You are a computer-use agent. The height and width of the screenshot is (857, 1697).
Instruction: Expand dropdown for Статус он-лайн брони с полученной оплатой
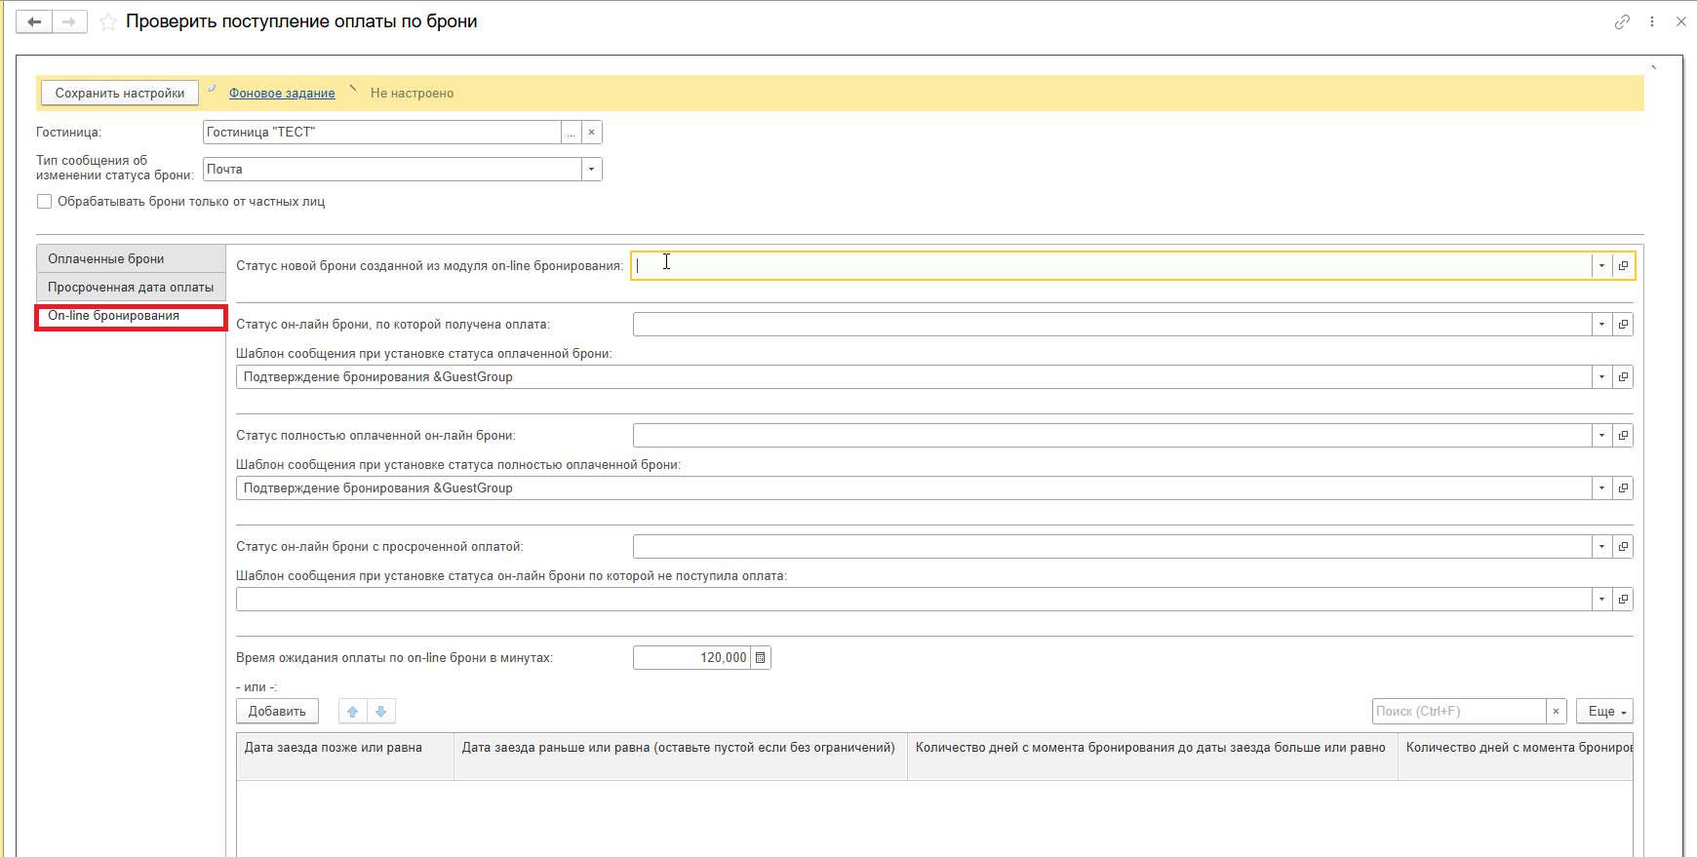pos(1601,324)
